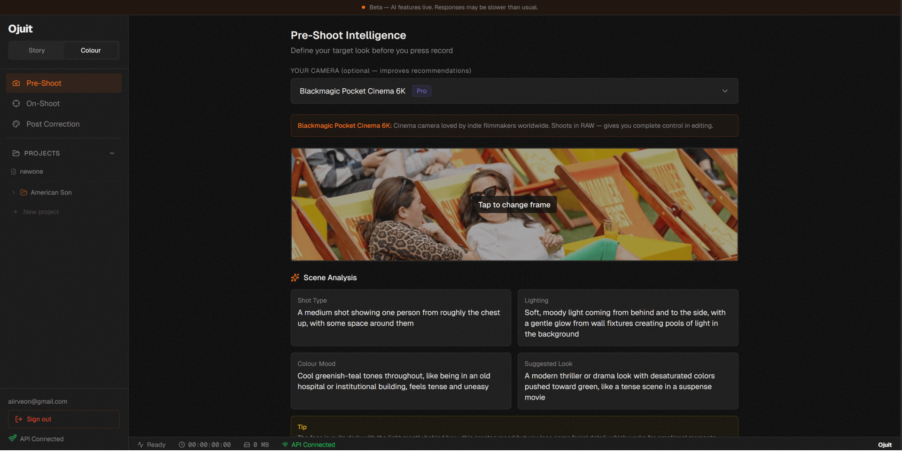Switch to Story mode
This screenshot has height=454, width=902.
tap(37, 50)
